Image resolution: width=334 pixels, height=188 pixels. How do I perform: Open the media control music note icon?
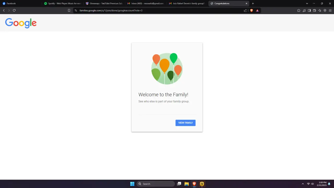304,10
